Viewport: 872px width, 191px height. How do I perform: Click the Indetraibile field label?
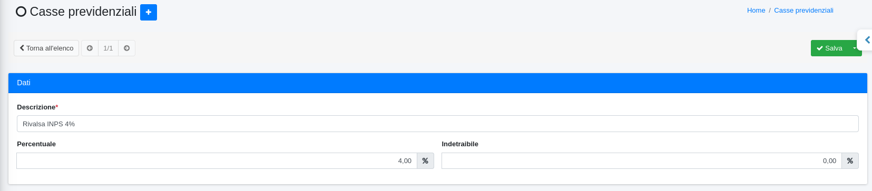pos(460,144)
